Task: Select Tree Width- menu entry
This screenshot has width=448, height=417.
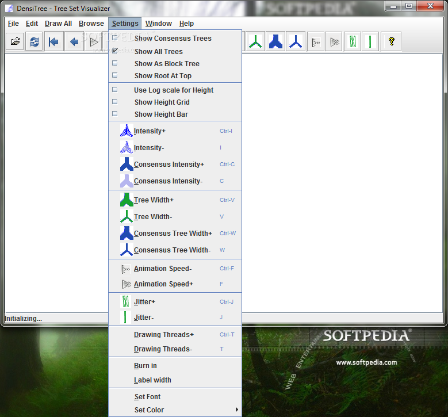Action: point(175,217)
